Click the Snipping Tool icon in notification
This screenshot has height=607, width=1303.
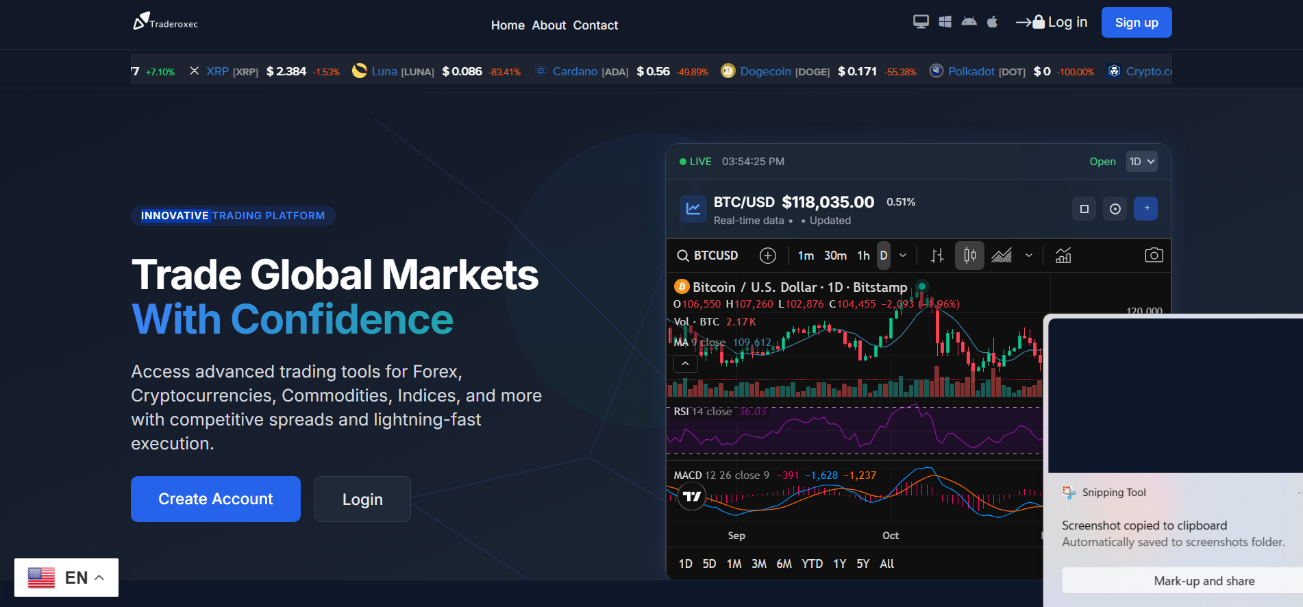[1069, 492]
